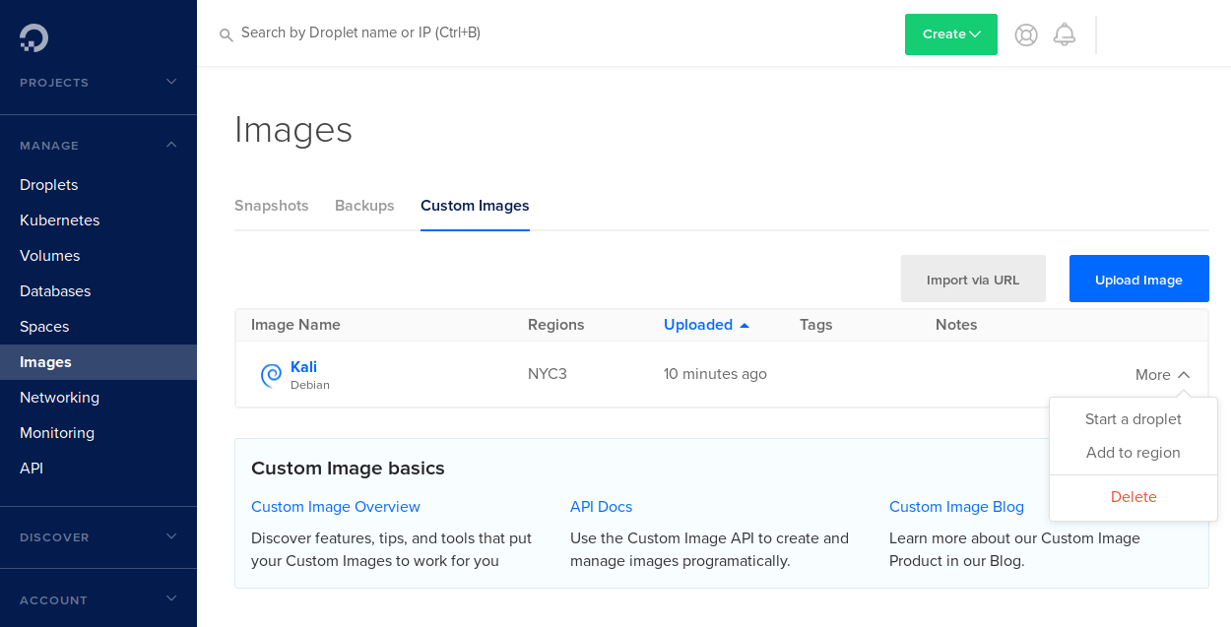Switch to the Backups tab
Viewport: 1231px width, 627px height.
click(364, 206)
